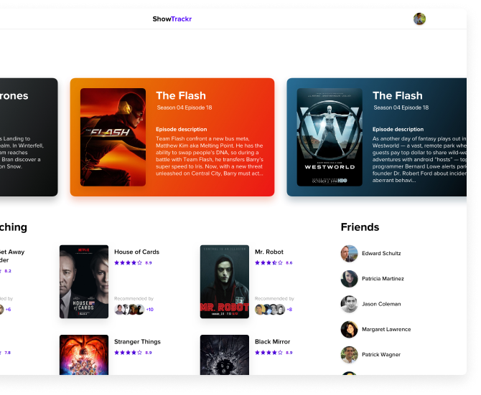Click Episode description heading on blue card
This screenshot has height=395, width=481.
coord(398,129)
